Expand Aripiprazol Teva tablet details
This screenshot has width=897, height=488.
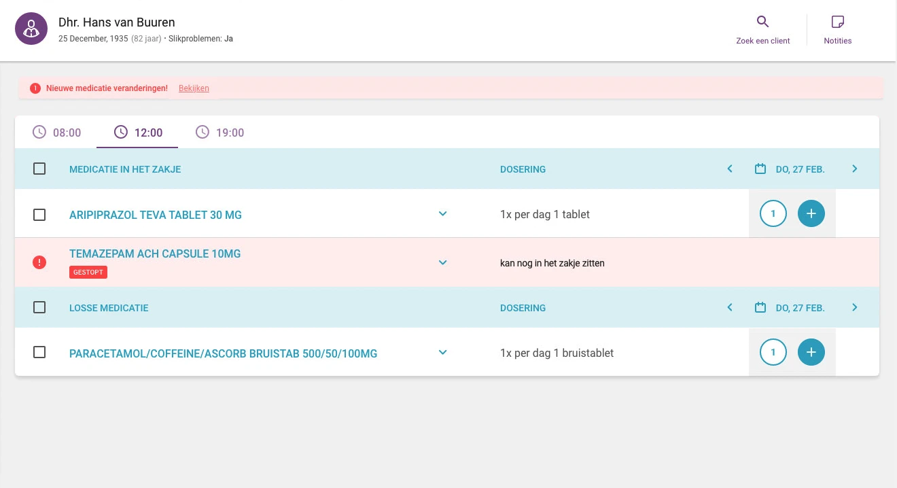click(442, 214)
